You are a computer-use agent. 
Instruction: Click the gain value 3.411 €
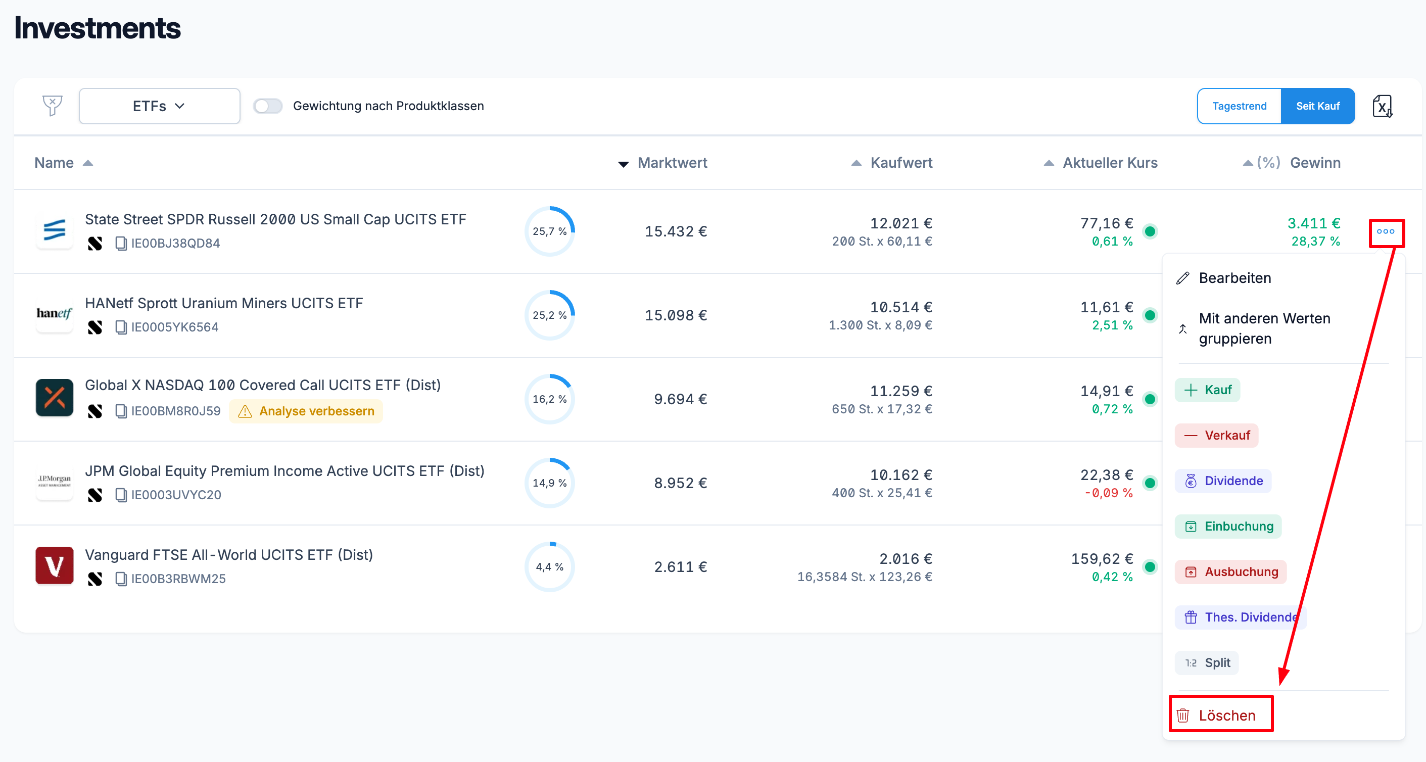coord(1314,223)
